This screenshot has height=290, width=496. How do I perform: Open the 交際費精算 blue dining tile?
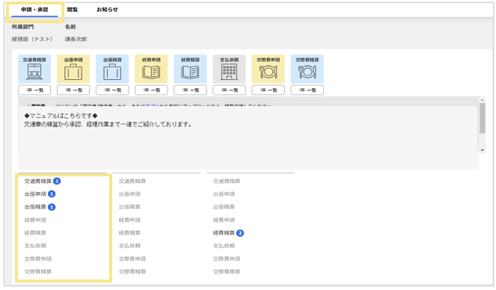[307, 69]
